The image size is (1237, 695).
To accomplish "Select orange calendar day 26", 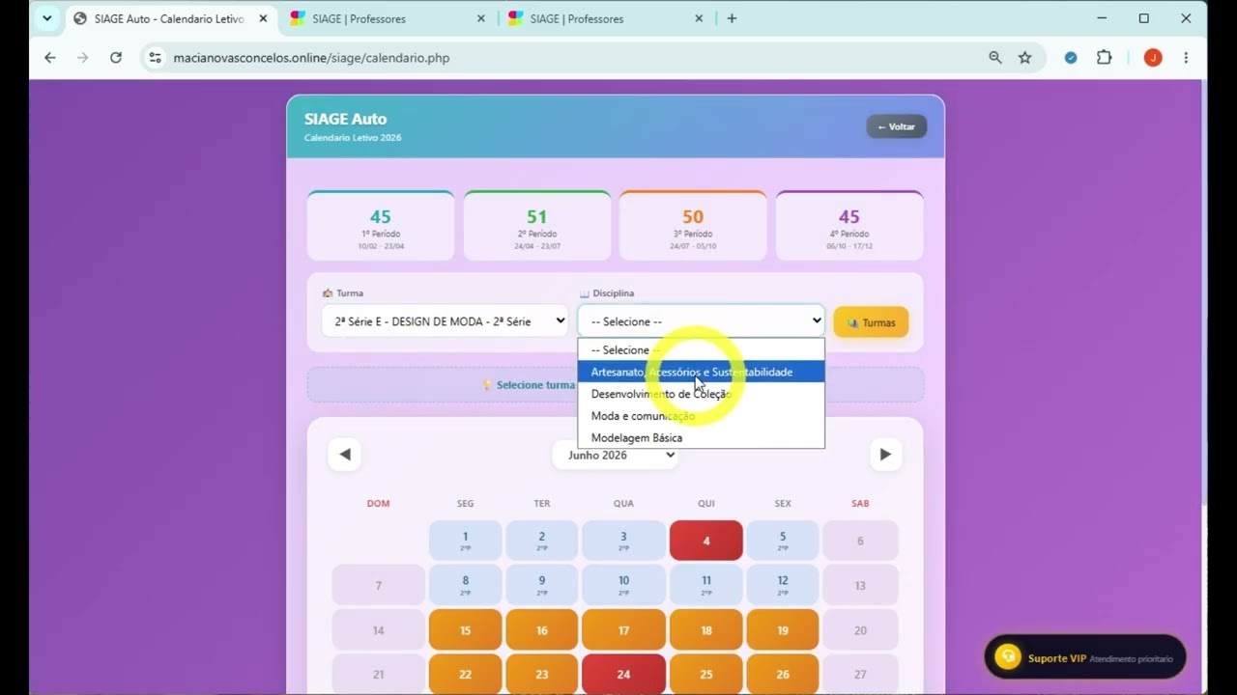I will (783, 675).
